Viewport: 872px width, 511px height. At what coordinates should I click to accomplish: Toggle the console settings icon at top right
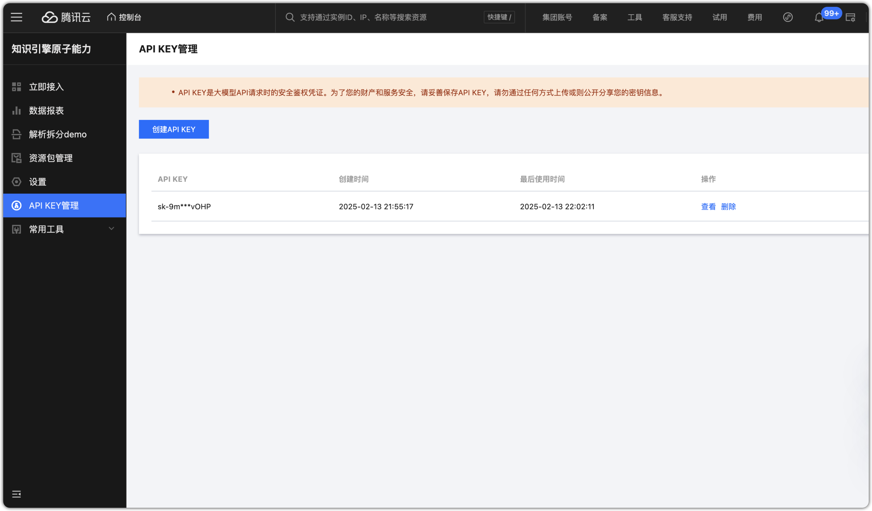point(851,17)
